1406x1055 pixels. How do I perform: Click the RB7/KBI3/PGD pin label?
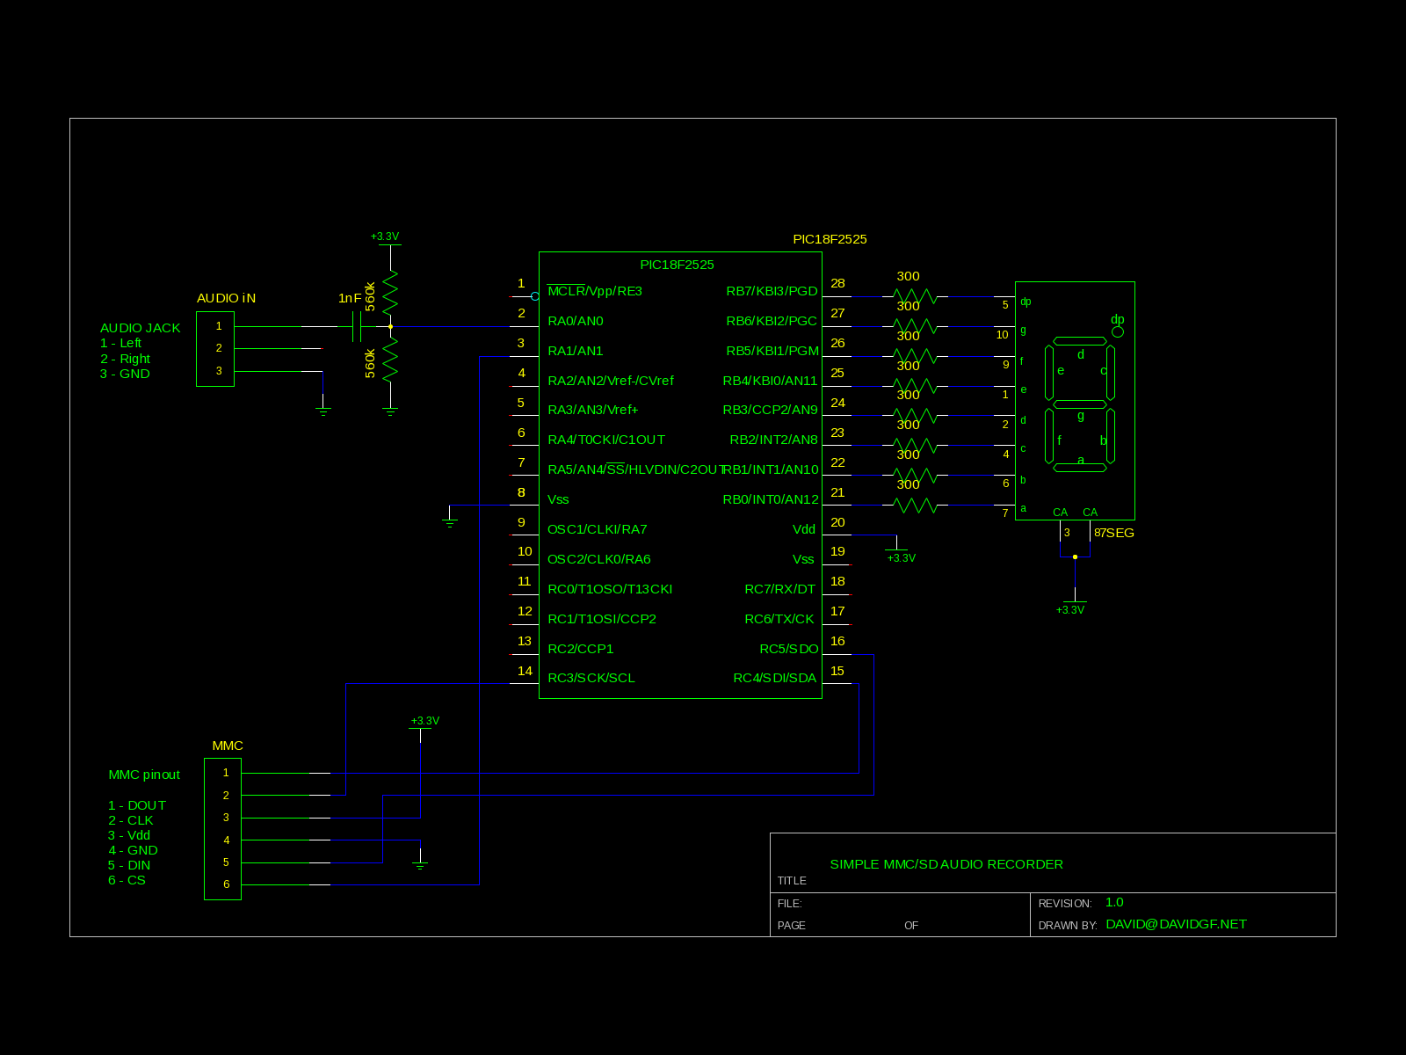coord(772,291)
